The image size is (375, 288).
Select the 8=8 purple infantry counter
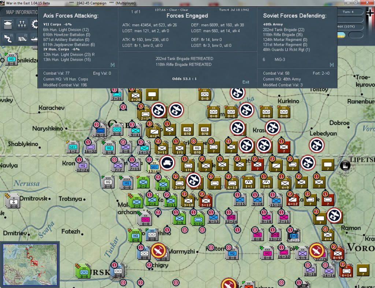126,147
